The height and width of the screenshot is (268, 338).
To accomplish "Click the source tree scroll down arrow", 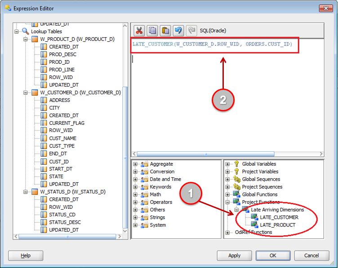I will [125, 231].
